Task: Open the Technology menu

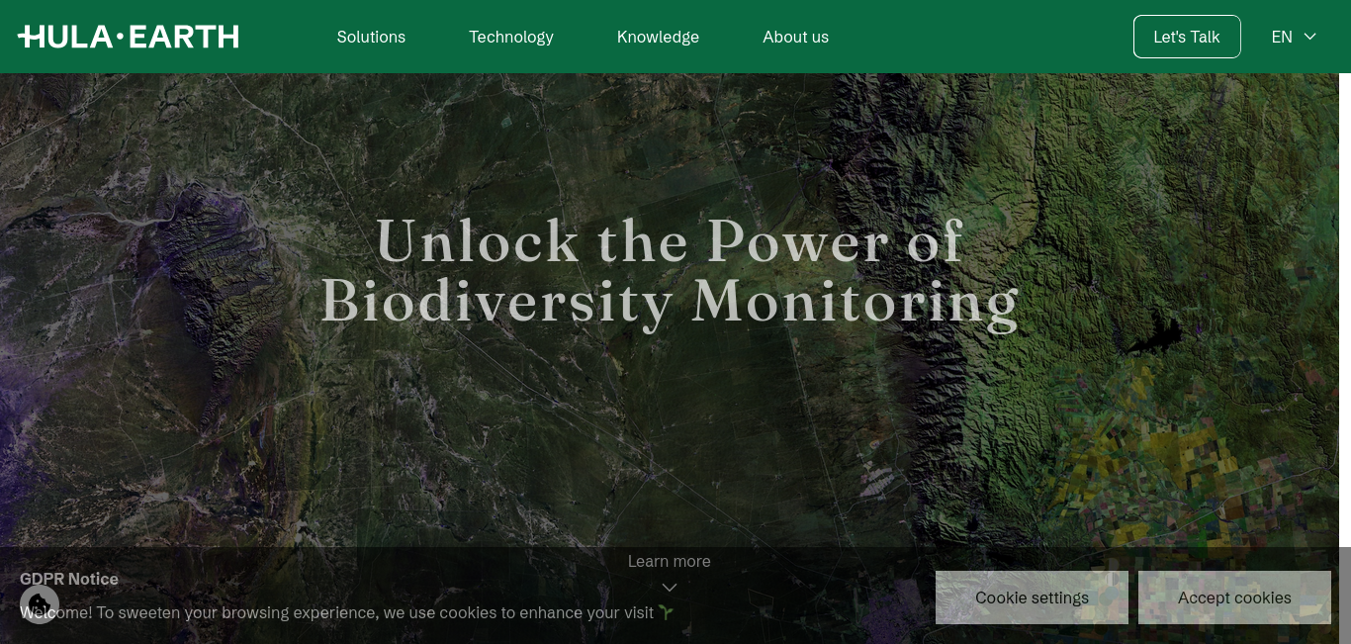Action: click(x=511, y=37)
